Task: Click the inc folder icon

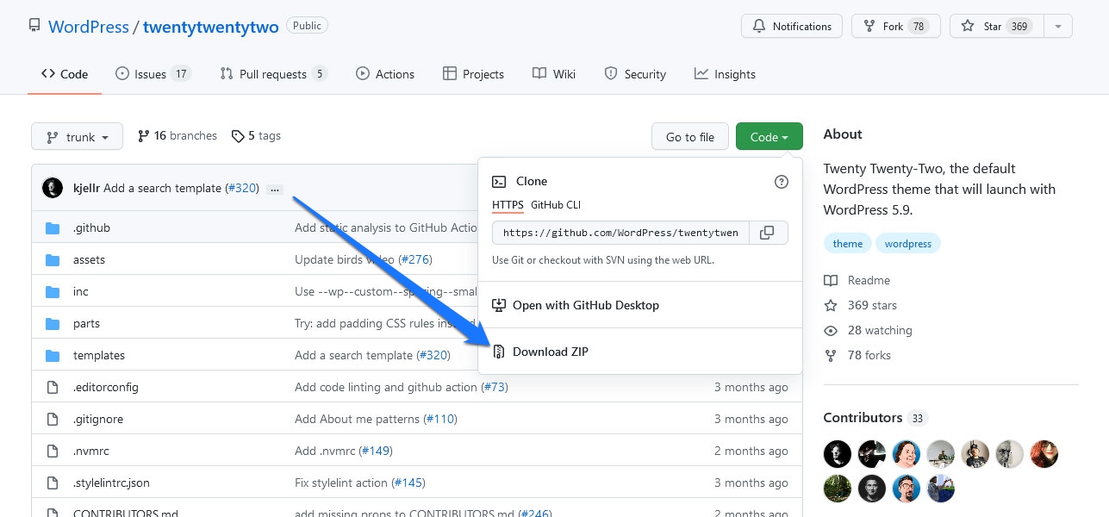Action: tap(53, 292)
